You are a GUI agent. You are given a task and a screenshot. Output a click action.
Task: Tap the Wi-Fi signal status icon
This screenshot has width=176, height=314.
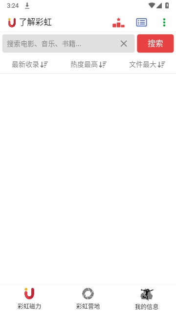(x=152, y=5)
